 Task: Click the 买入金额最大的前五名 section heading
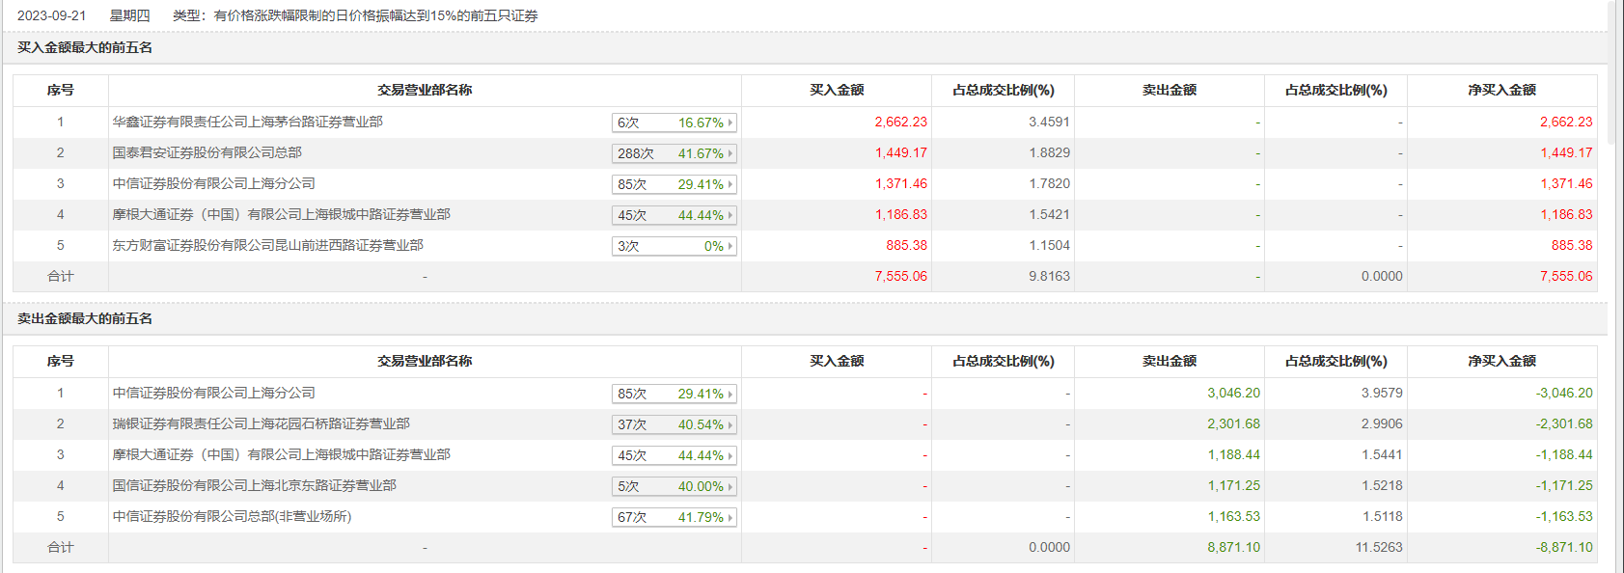coord(85,48)
